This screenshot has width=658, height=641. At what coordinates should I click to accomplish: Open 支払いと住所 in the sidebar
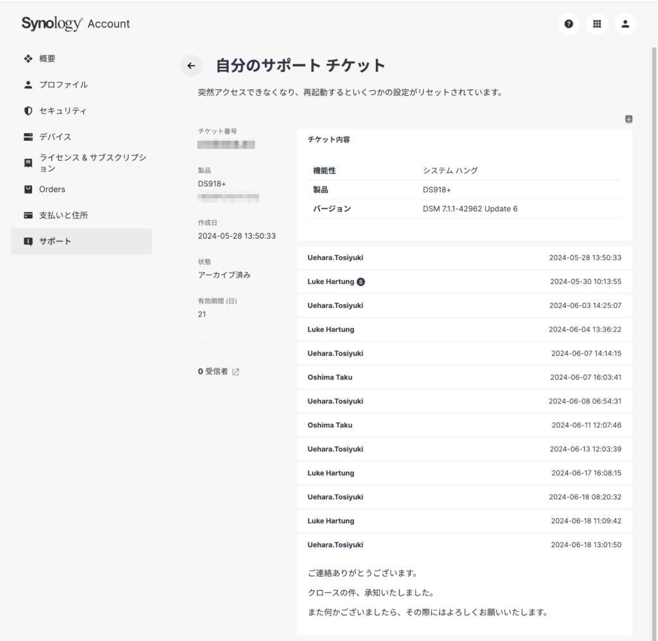click(82, 215)
